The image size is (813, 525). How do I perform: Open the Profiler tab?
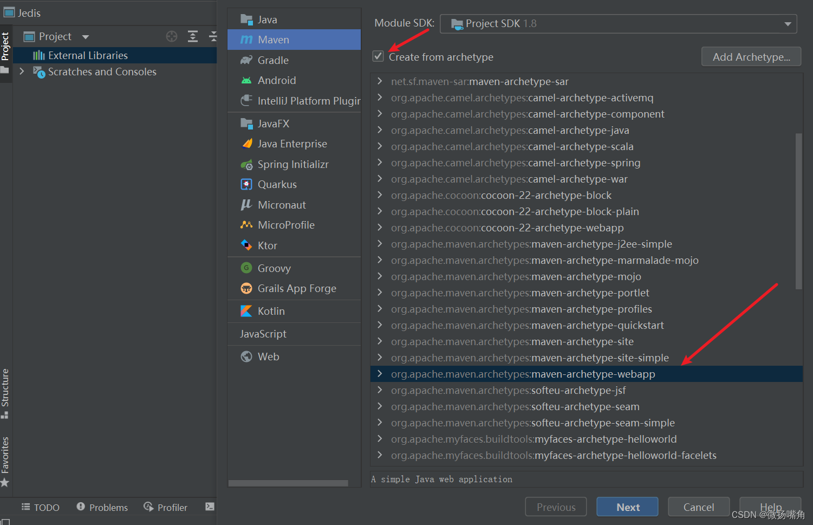(165, 507)
